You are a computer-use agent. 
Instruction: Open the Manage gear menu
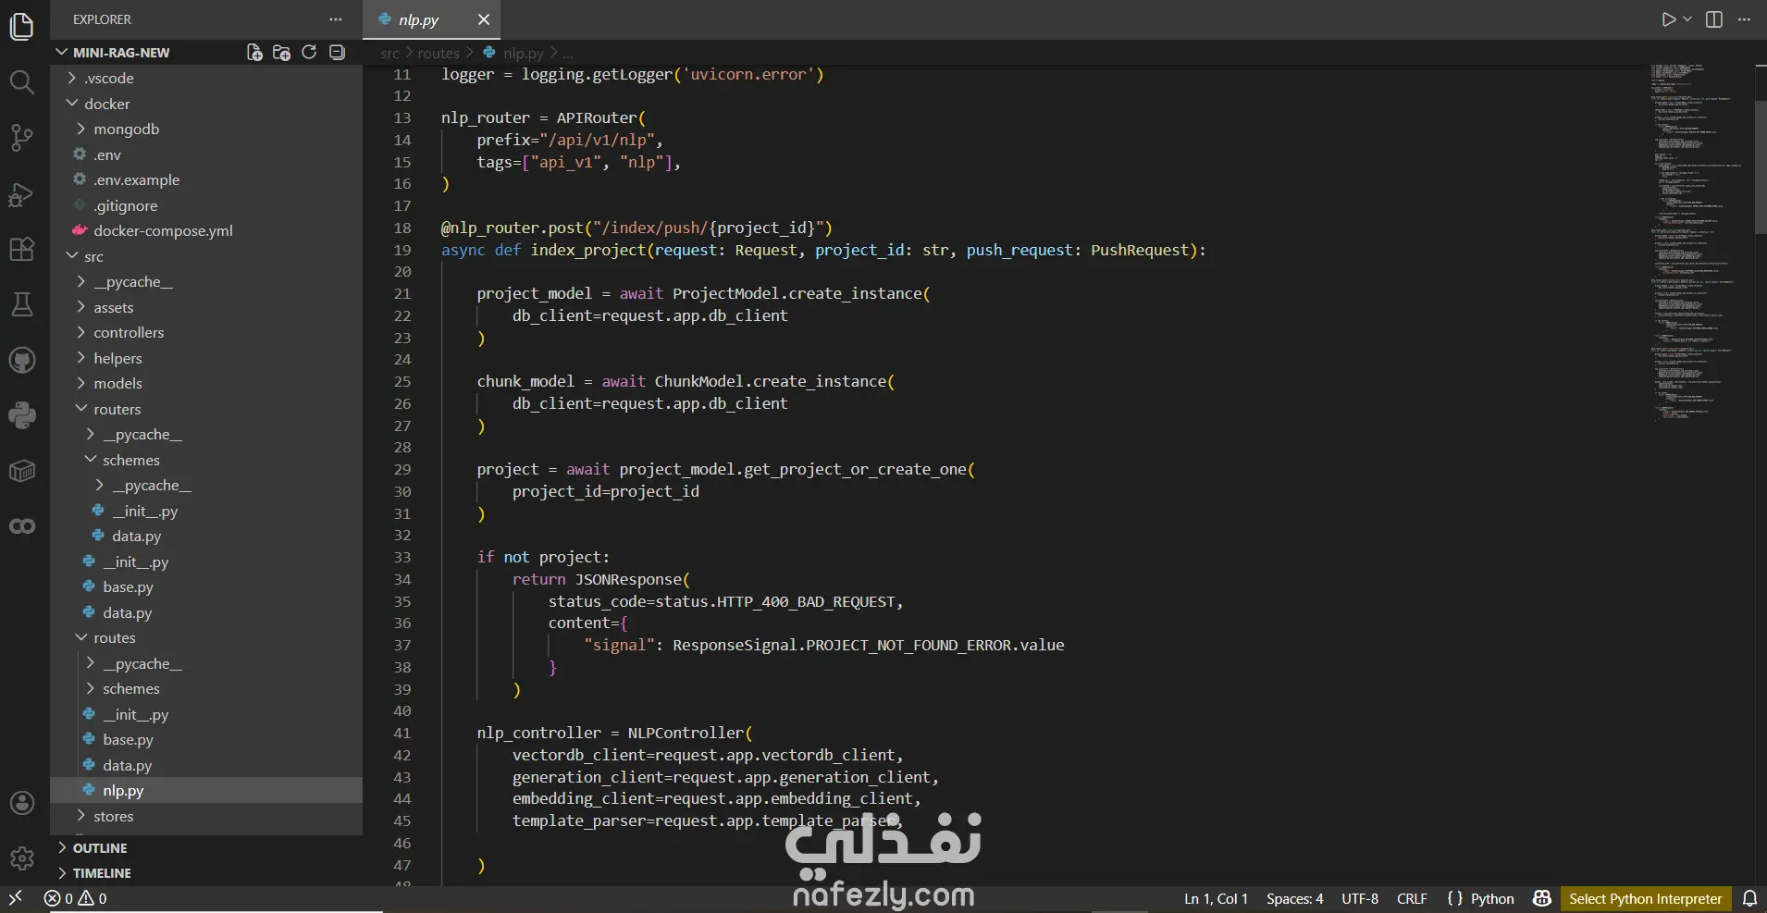click(21, 858)
